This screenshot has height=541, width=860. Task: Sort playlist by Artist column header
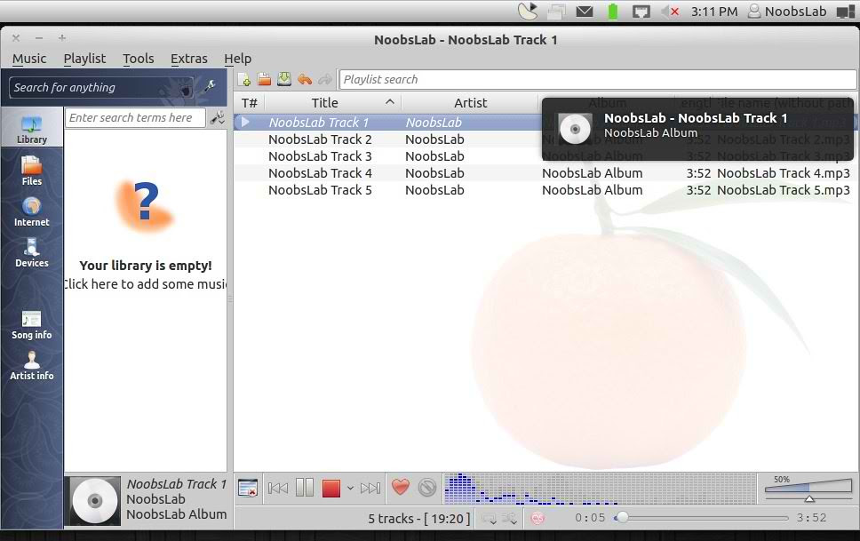[x=470, y=103]
